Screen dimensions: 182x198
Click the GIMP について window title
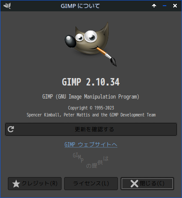pyautogui.click(x=80, y=6)
